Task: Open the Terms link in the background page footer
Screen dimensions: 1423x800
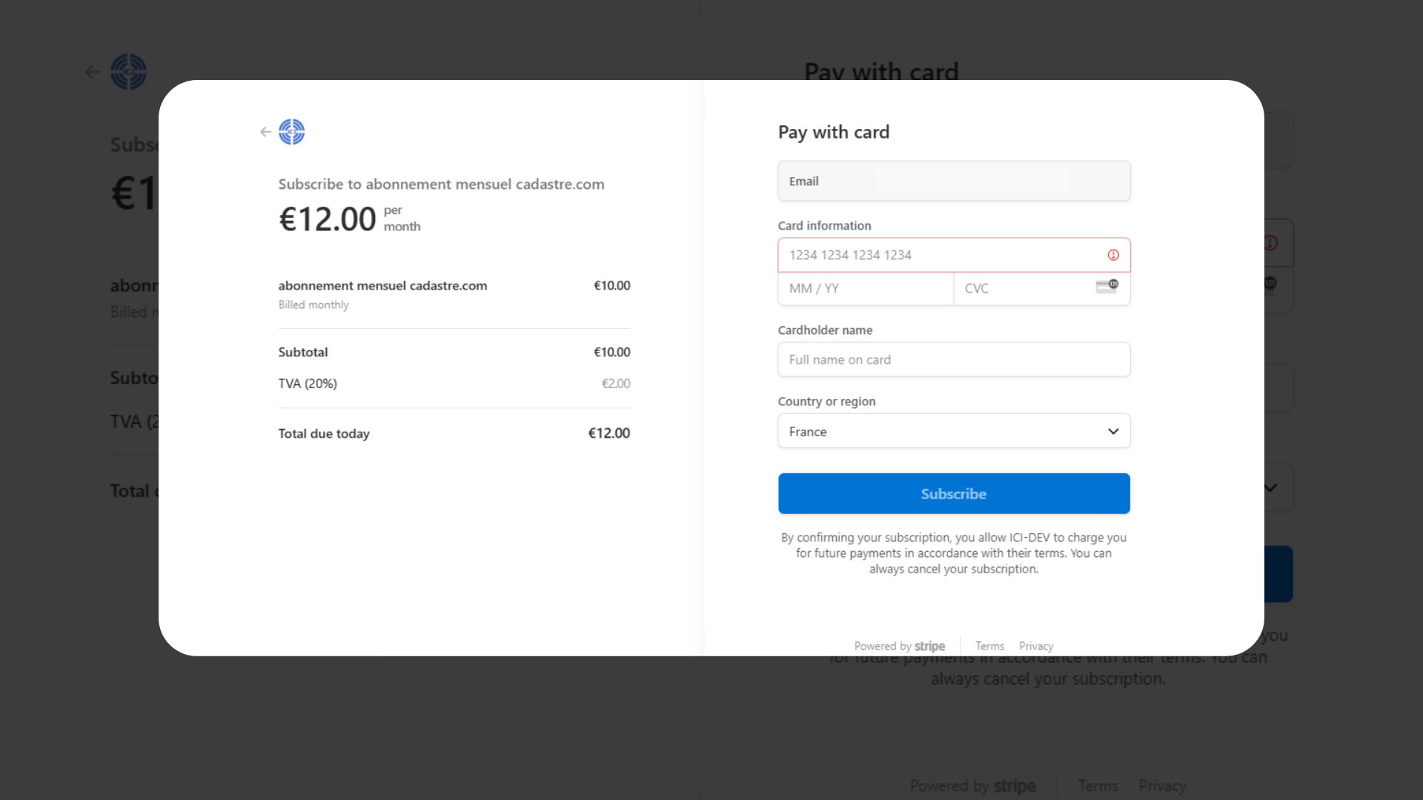Action: pos(1098,785)
